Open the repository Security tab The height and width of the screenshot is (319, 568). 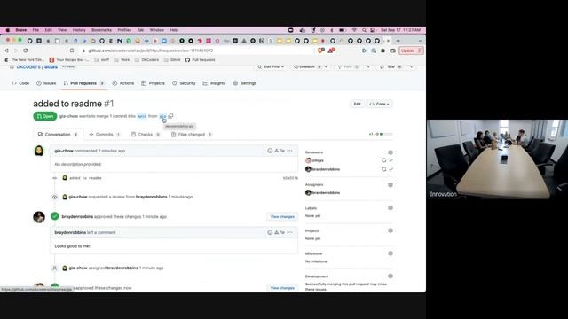184,83
